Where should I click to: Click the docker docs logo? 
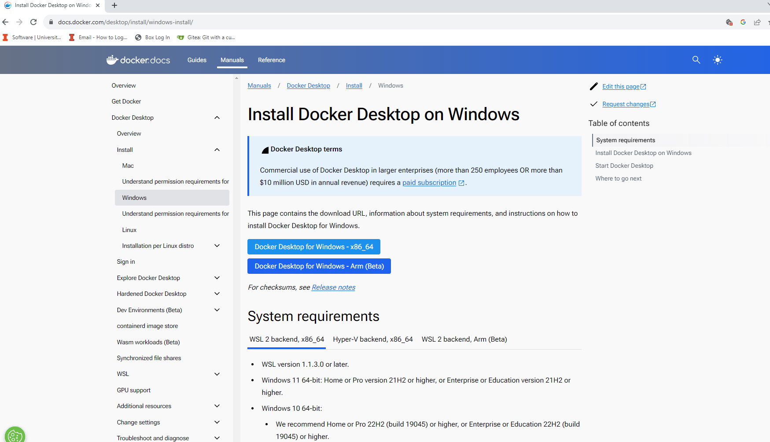138,60
